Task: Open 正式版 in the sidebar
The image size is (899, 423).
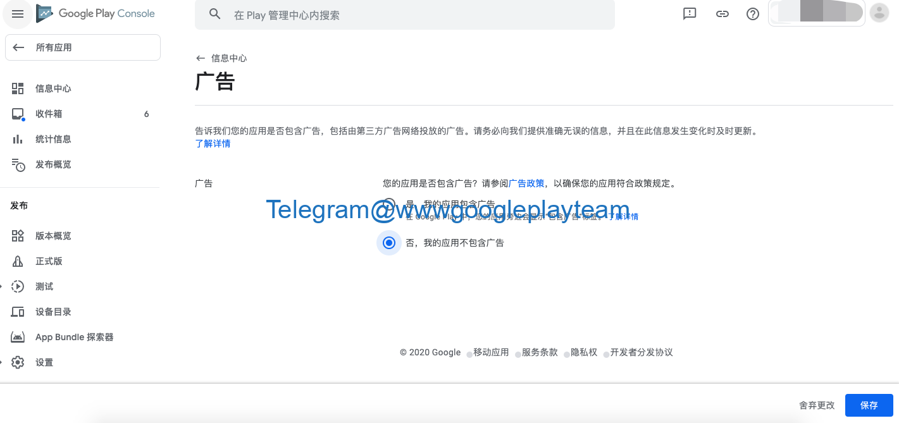Action: (x=49, y=261)
